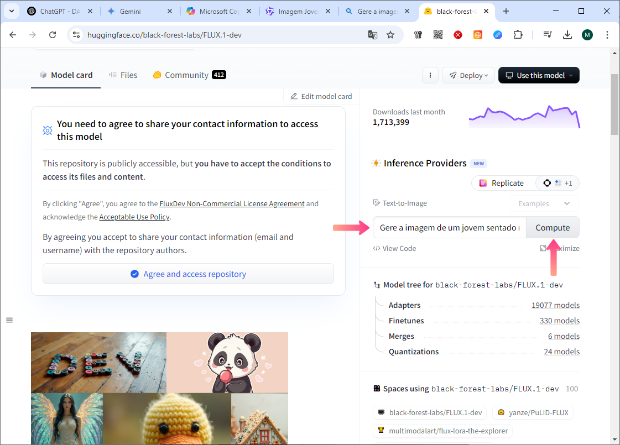
Task: Open the Use this model dropdown
Action: (x=539, y=75)
